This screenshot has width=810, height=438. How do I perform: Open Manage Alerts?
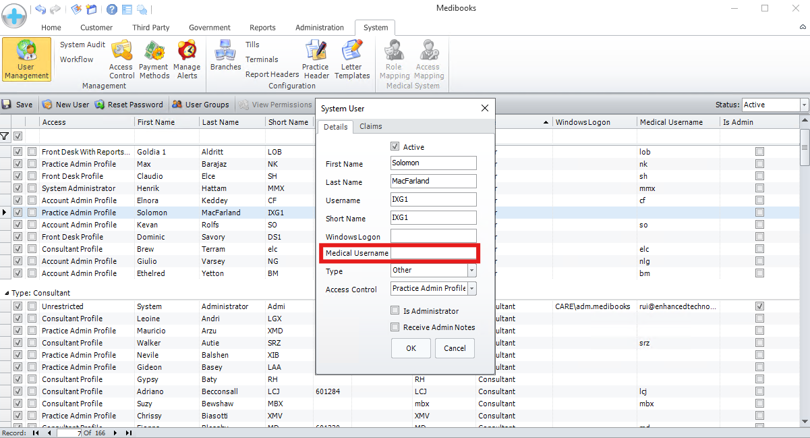187,59
